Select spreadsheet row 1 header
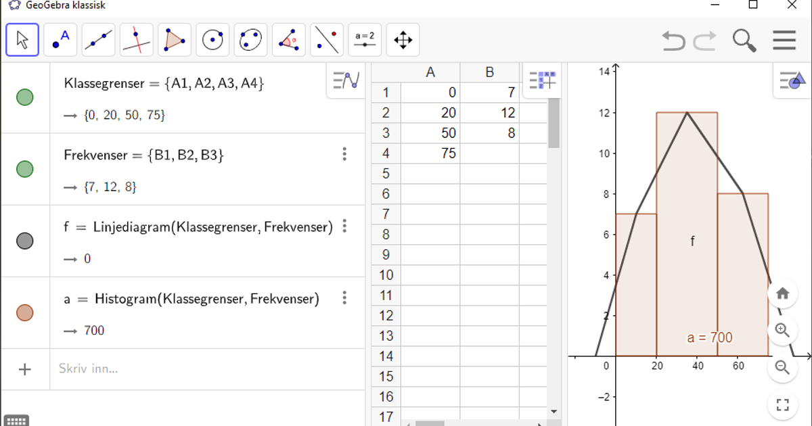 [386, 93]
